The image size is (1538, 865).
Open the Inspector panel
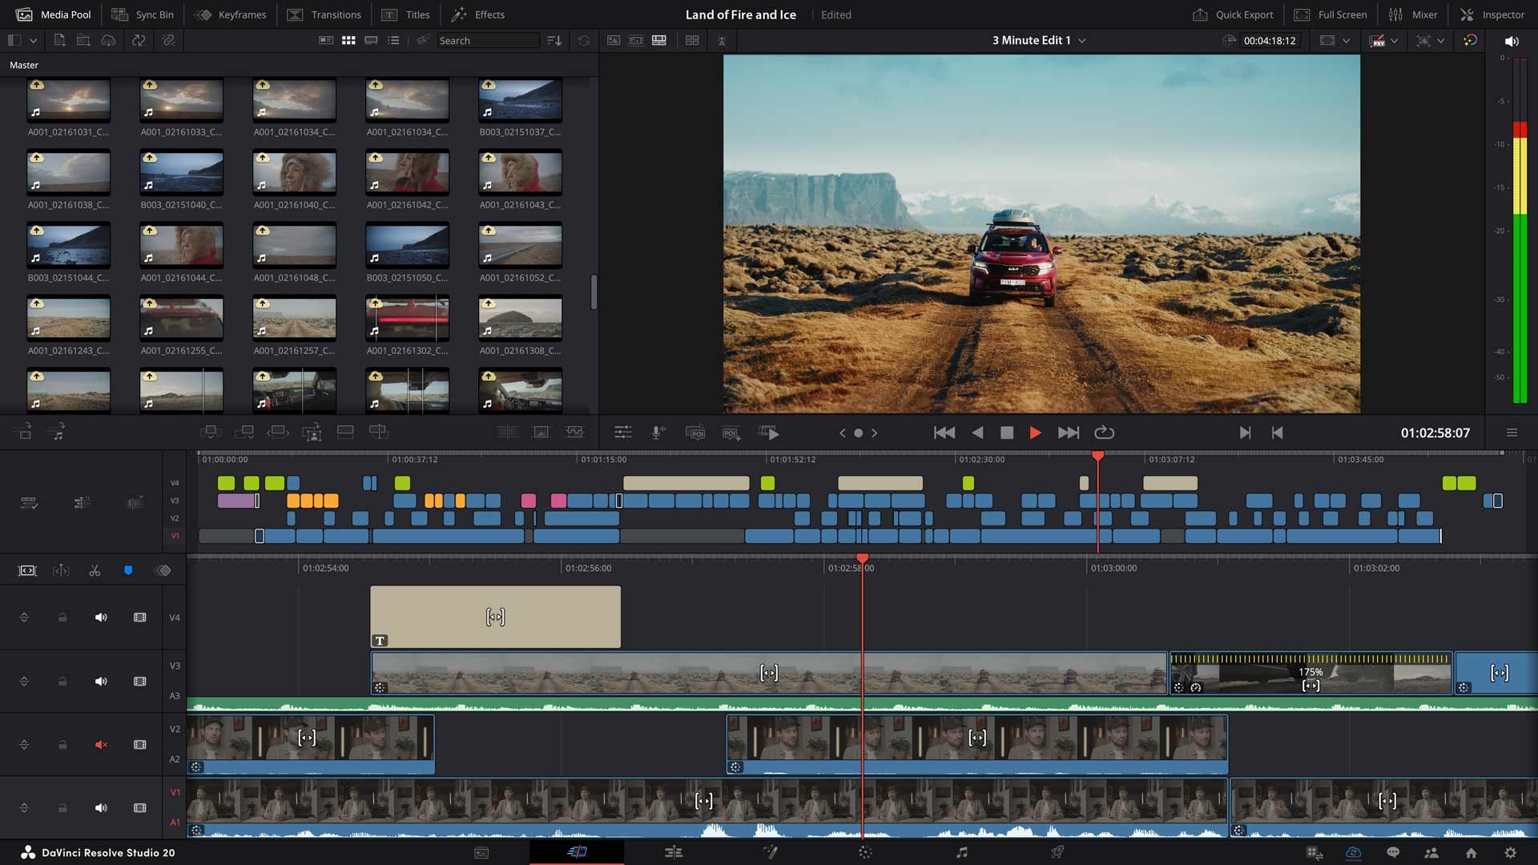pyautogui.click(x=1492, y=14)
